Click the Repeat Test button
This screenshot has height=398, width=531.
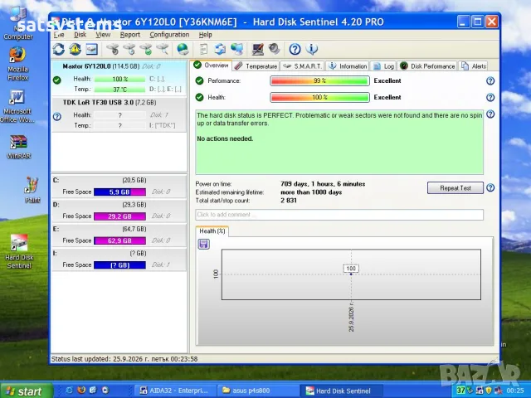pos(455,188)
